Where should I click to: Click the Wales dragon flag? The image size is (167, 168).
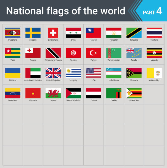pyautogui.click(x=53, y=93)
